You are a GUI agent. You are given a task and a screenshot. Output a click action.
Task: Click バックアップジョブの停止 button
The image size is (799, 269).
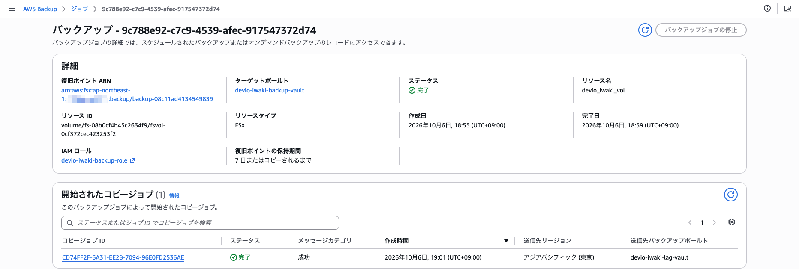pyautogui.click(x=701, y=30)
